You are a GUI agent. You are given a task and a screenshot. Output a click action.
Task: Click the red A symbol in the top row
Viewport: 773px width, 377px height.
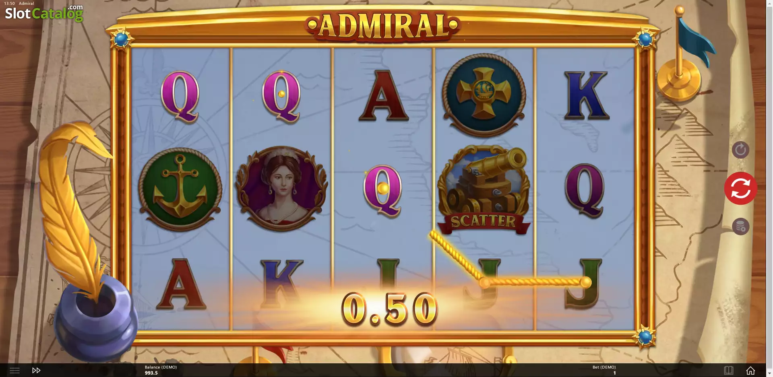(x=383, y=96)
